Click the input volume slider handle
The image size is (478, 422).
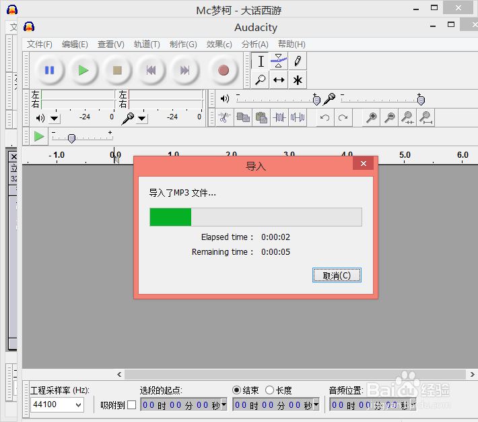421,100
